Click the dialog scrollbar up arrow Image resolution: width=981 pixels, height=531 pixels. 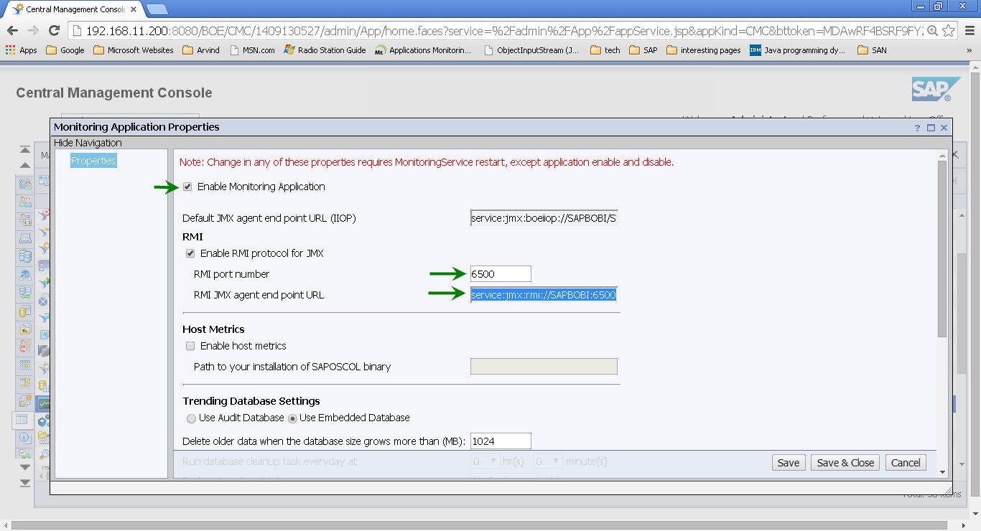942,155
